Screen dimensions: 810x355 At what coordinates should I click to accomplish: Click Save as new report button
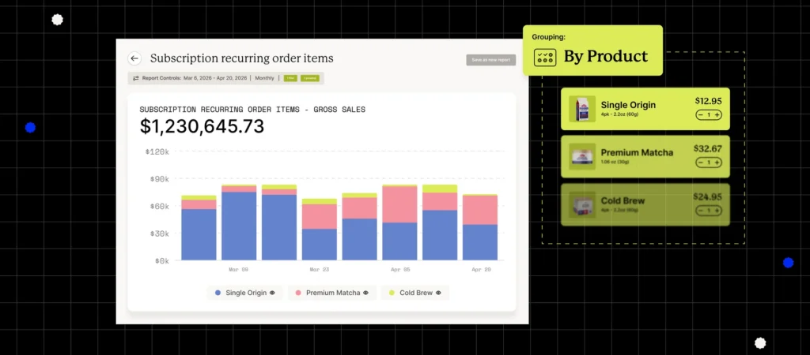pyautogui.click(x=490, y=60)
